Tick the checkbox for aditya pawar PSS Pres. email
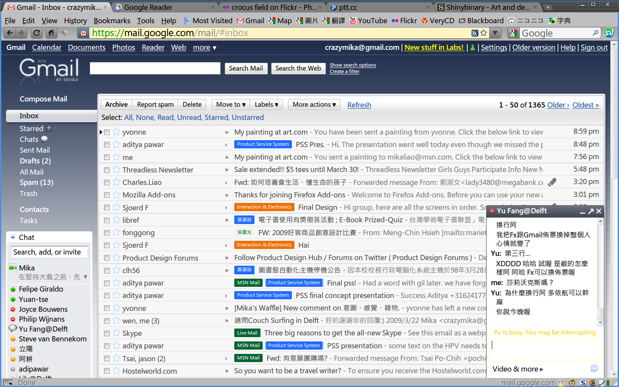The image size is (619, 387). click(107, 145)
